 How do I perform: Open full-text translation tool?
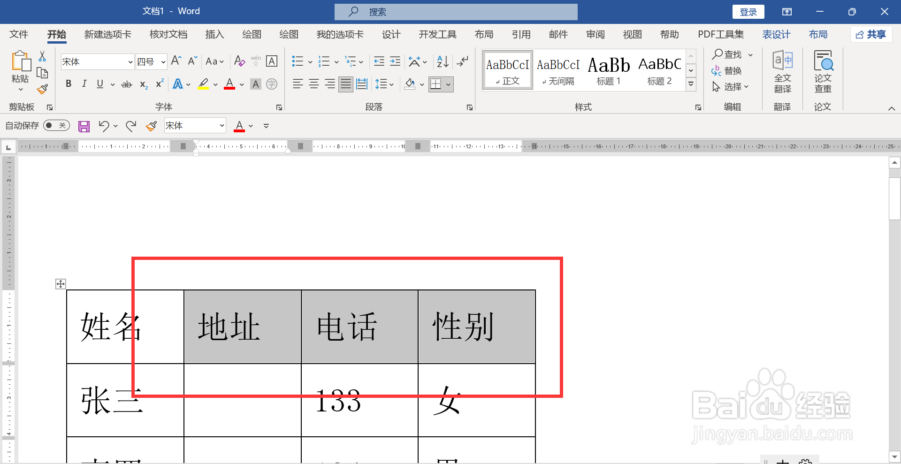point(782,72)
